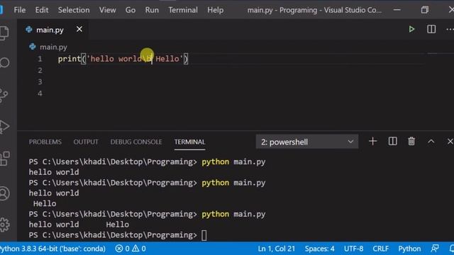
Task: Click 'Hello' string text in editor line 1
Action: (x=167, y=59)
